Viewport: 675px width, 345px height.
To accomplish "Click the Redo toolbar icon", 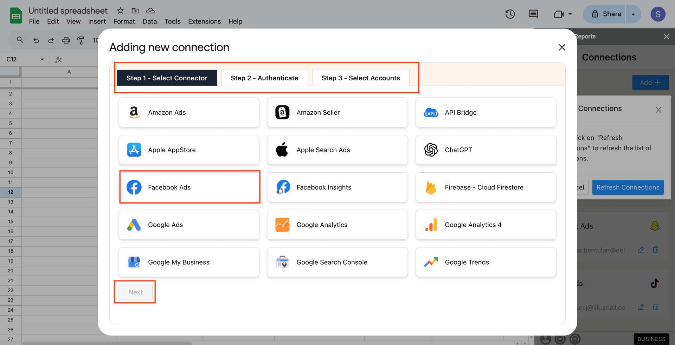I will (51, 40).
